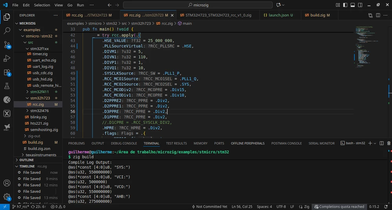Screen dimensions: 392x210
Task: Expand the OUTLINE section
Action: [x=38, y=160]
